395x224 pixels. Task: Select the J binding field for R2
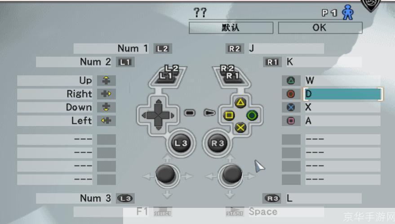[x=286, y=48]
